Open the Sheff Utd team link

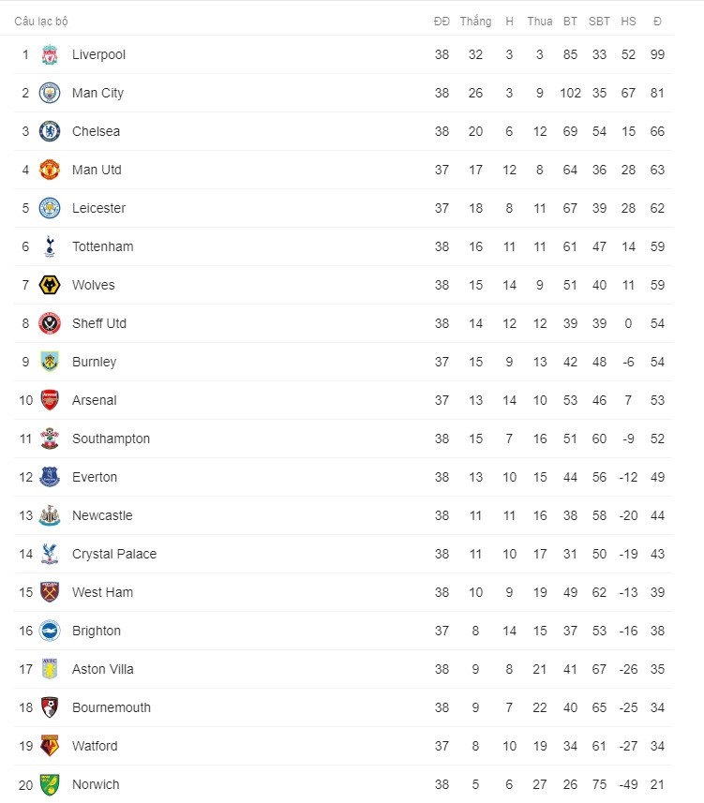pyautogui.click(x=99, y=323)
